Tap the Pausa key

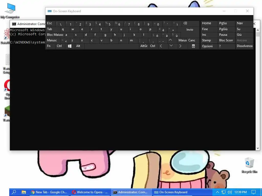(x=226, y=35)
